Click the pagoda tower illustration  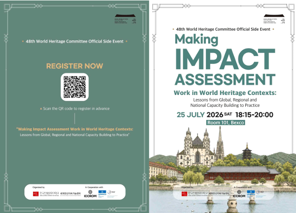coord(247,151)
